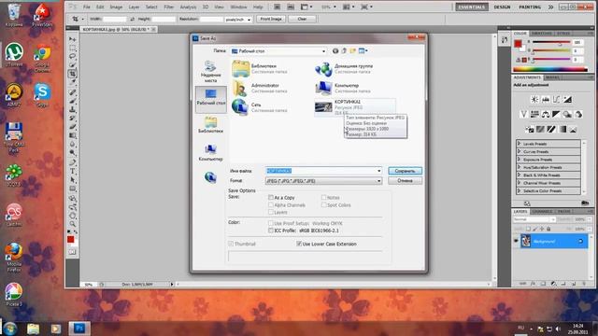Select the КОРТИНКА1 JPEG file thumbnail
598x336 pixels.
pos(323,107)
